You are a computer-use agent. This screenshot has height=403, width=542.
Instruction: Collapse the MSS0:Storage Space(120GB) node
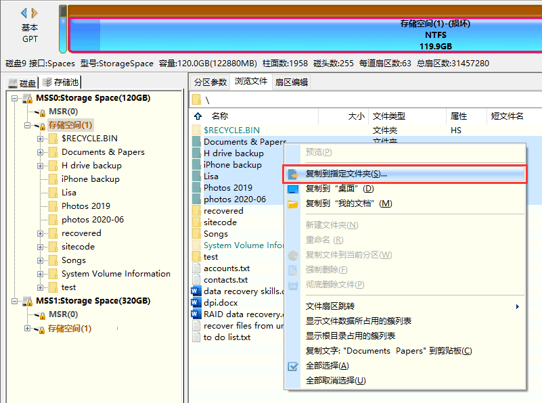[14, 98]
